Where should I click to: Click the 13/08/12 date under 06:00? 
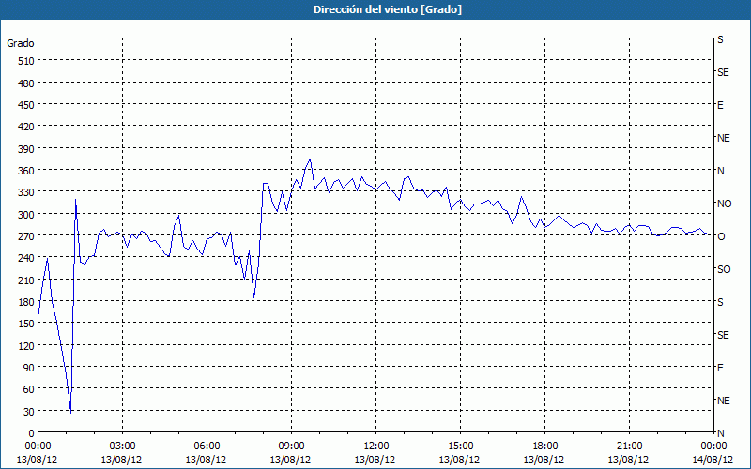[x=206, y=460]
